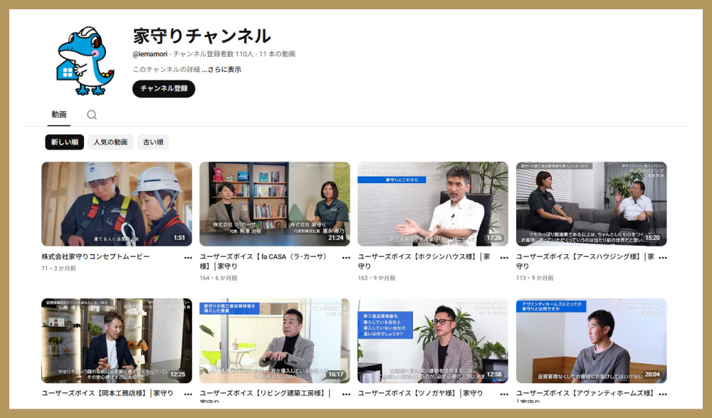Click the チャンネル登録 subscribe button
This screenshot has width=712, height=418.
[164, 88]
